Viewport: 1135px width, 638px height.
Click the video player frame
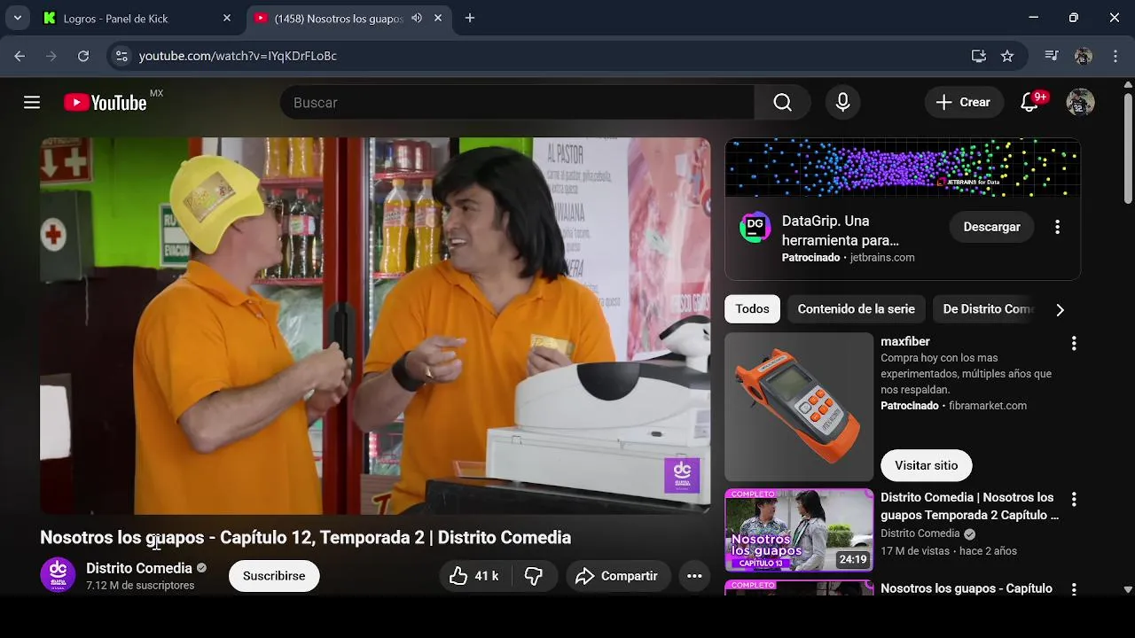coord(375,326)
